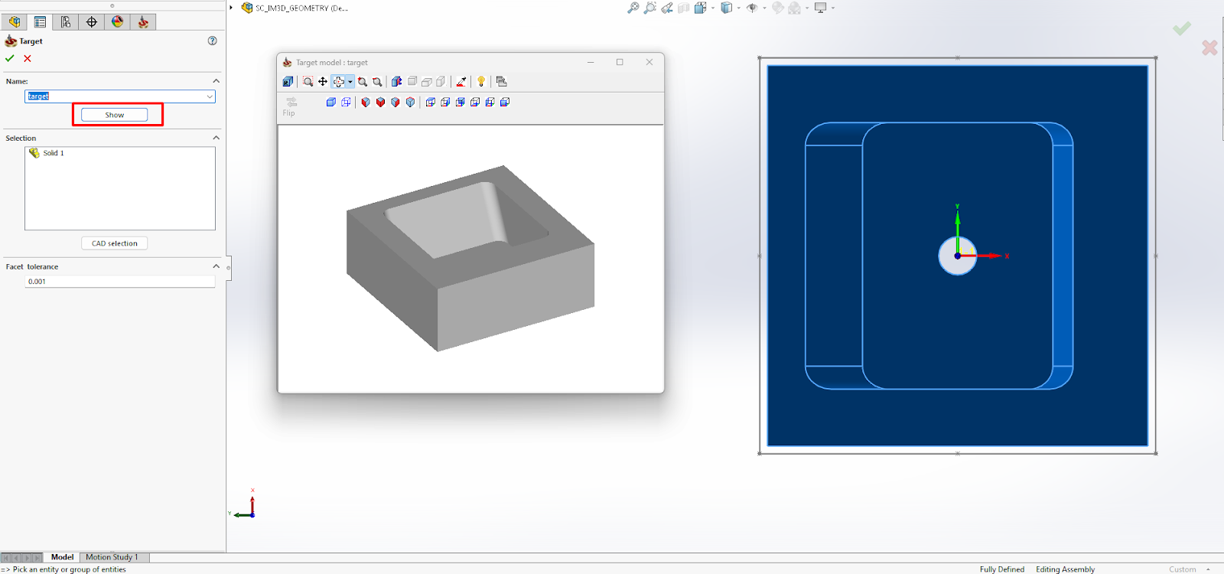Click the pan (move) tool icon

[x=323, y=82]
